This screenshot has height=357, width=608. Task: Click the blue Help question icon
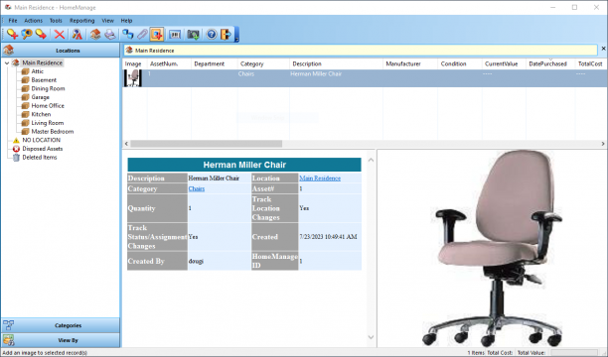[x=212, y=35]
